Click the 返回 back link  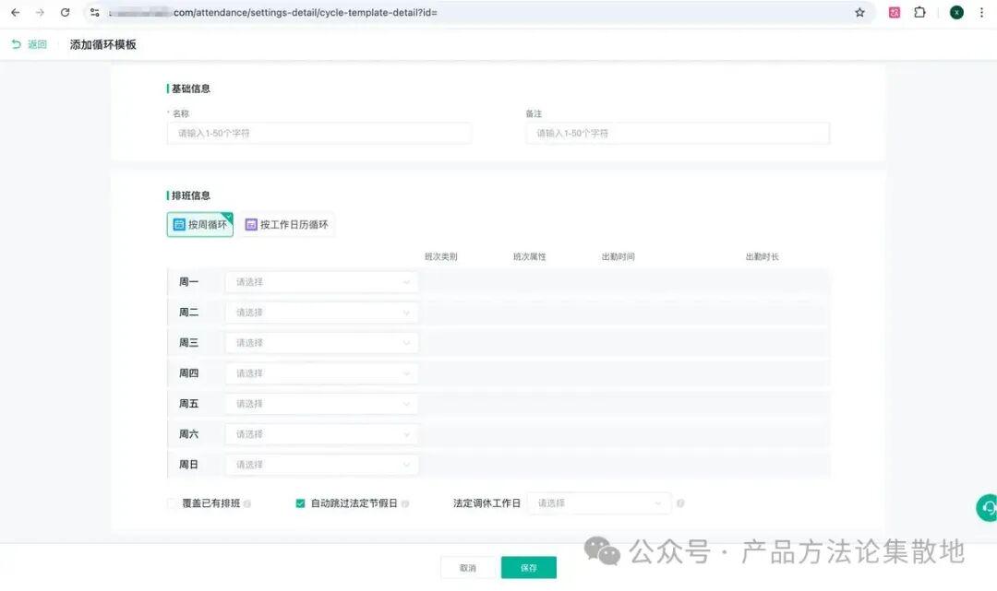click(30, 44)
